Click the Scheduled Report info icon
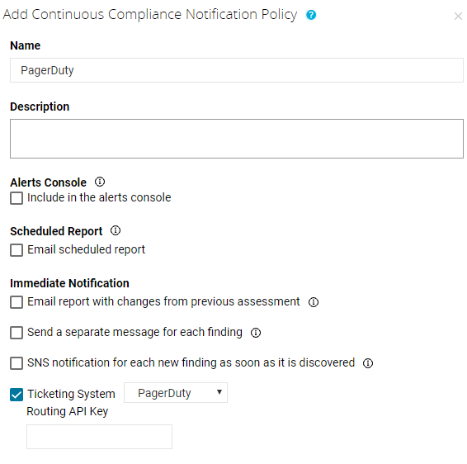Viewport: 467px width, 464px height. tap(116, 230)
